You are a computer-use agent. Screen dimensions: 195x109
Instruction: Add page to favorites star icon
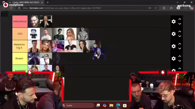point(156,8)
